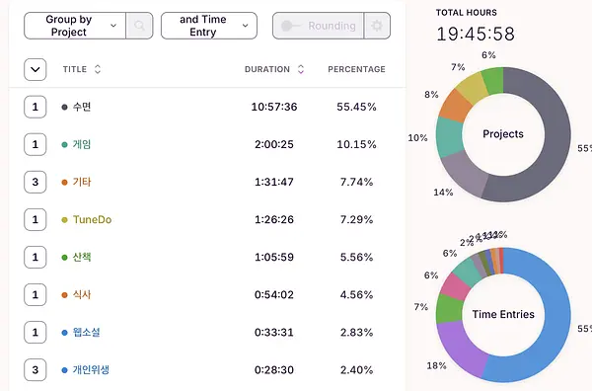Image resolution: width=592 pixels, height=391 pixels.
Task: Expand the 개인위생 row with 3 entries
Action: tap(36, 370)
